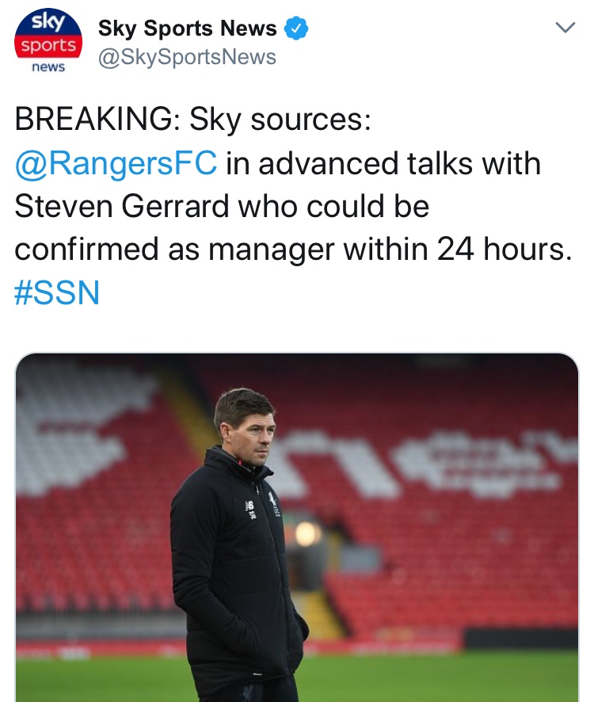Click the Sky Sports News display name
594x702 pixels.
point(188,29)
